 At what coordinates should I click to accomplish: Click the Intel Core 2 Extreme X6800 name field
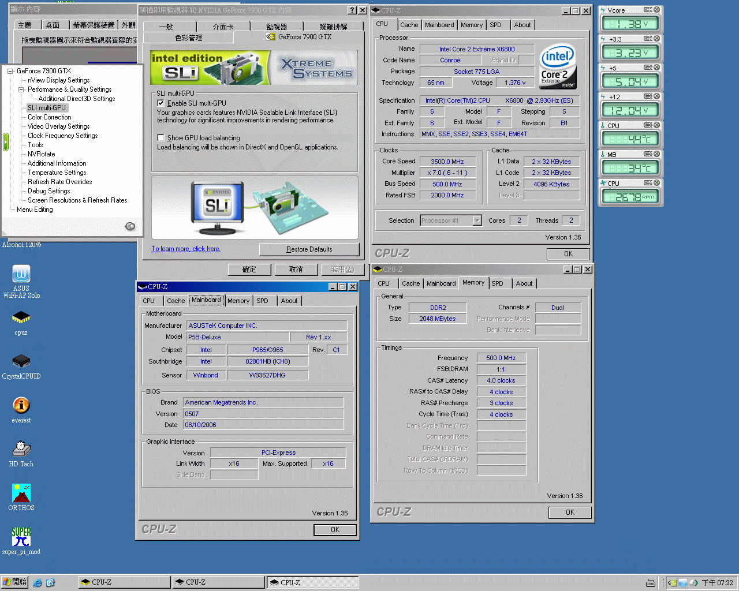[477, 49]
